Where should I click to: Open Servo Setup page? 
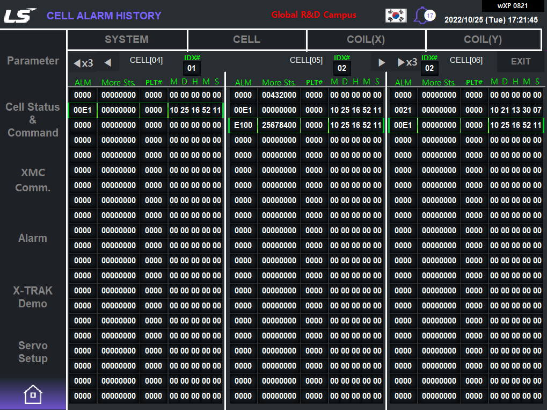pos(33,352)
